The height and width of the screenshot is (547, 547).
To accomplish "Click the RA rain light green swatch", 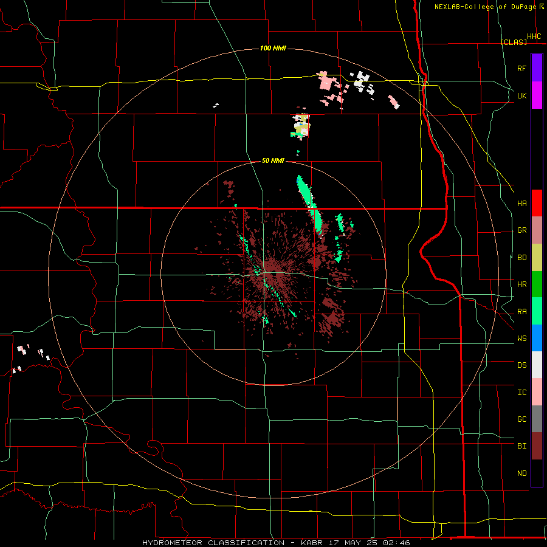I will coord(537,311).
